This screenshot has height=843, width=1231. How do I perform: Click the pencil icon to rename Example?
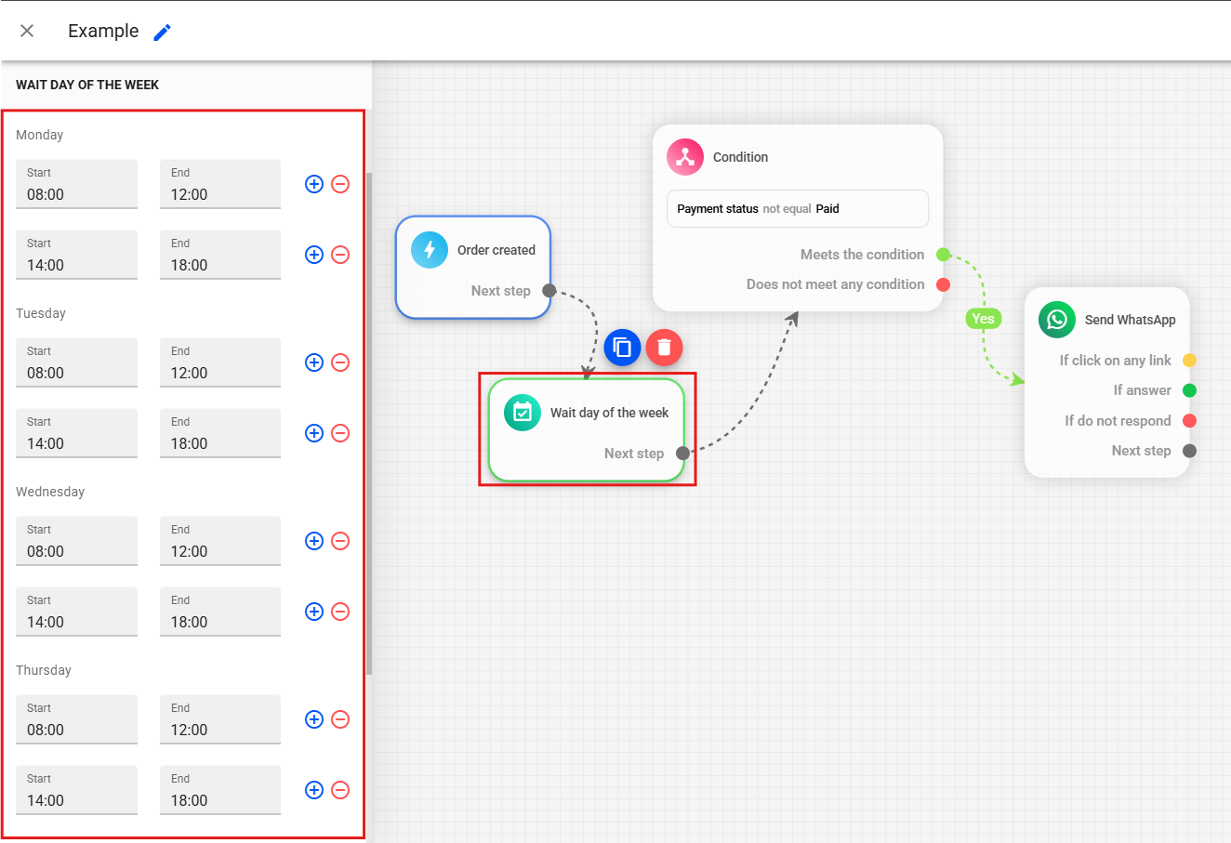pyautogui.click(x=163, y=32)
